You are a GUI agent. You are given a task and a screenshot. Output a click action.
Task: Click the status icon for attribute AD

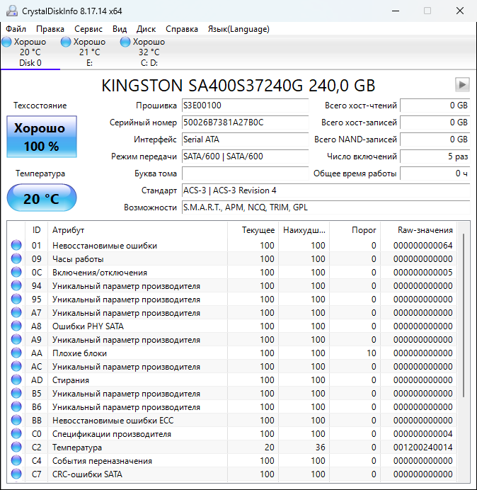pyautogui.click(x=16, y=380)
